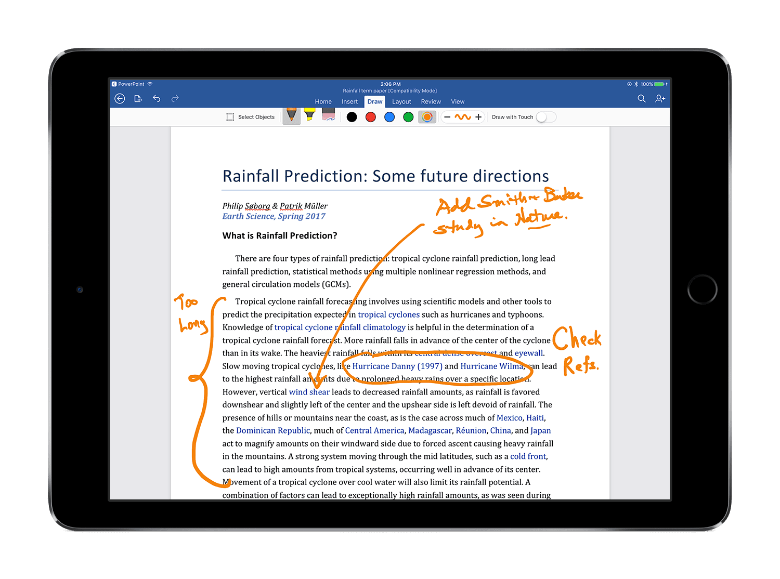This screenshot has width=780, height=579.
Task: Switch to the Layout tab
Action: (401, 102)
